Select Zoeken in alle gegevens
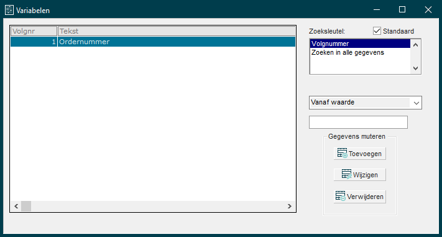 360,52
